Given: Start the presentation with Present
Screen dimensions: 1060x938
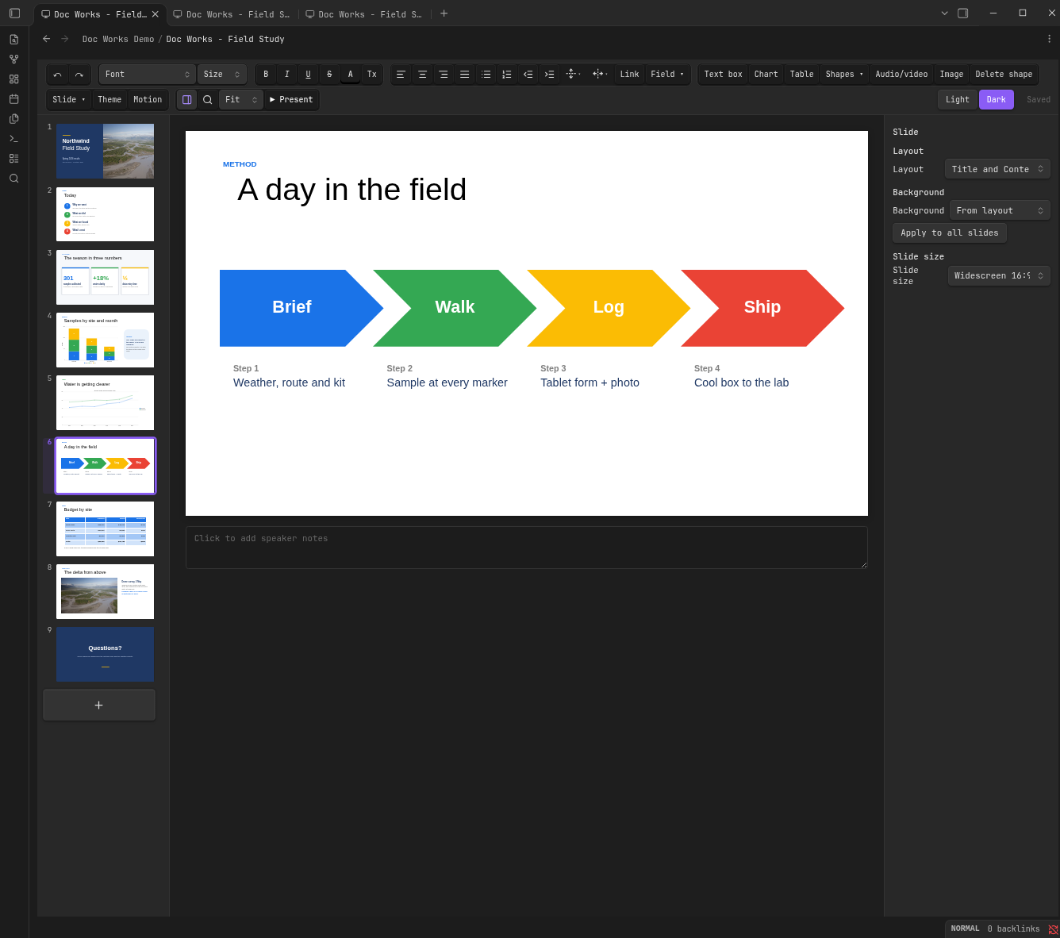Looking at the screenshot, I should coord(291,100).
